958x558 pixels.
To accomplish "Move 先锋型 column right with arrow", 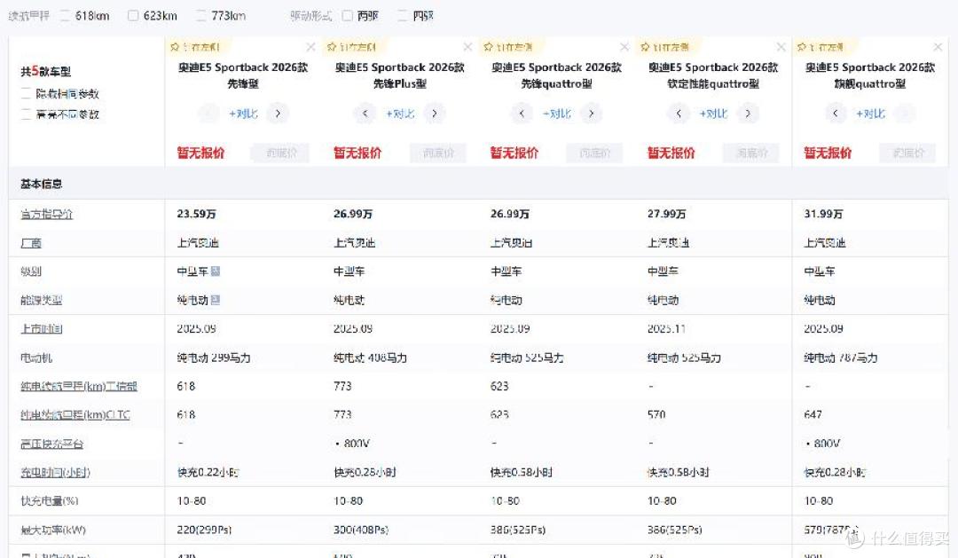I will (x=278, y=113).
